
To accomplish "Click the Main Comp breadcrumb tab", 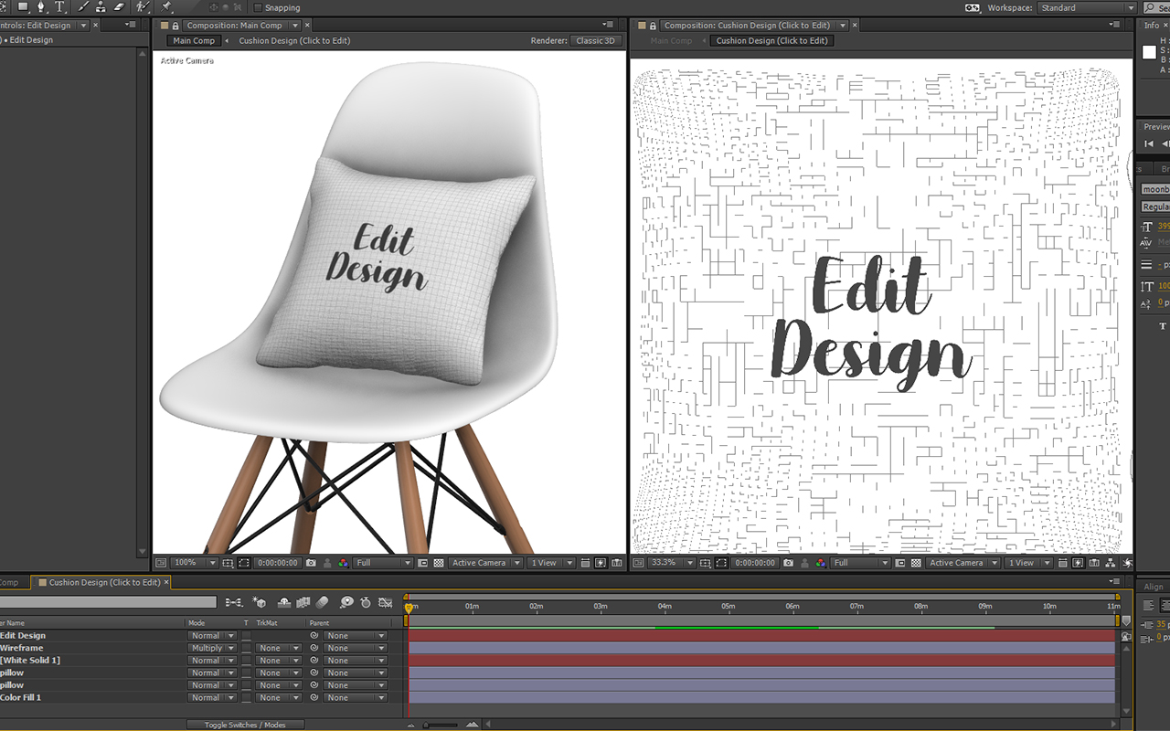I will tap(194, 41).
